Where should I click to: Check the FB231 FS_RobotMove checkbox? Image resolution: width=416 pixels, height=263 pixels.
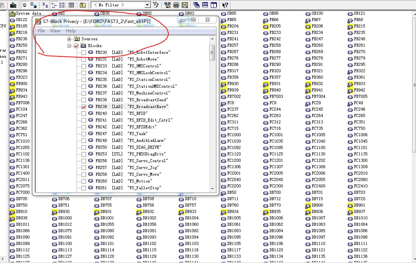tap(84, 59)
